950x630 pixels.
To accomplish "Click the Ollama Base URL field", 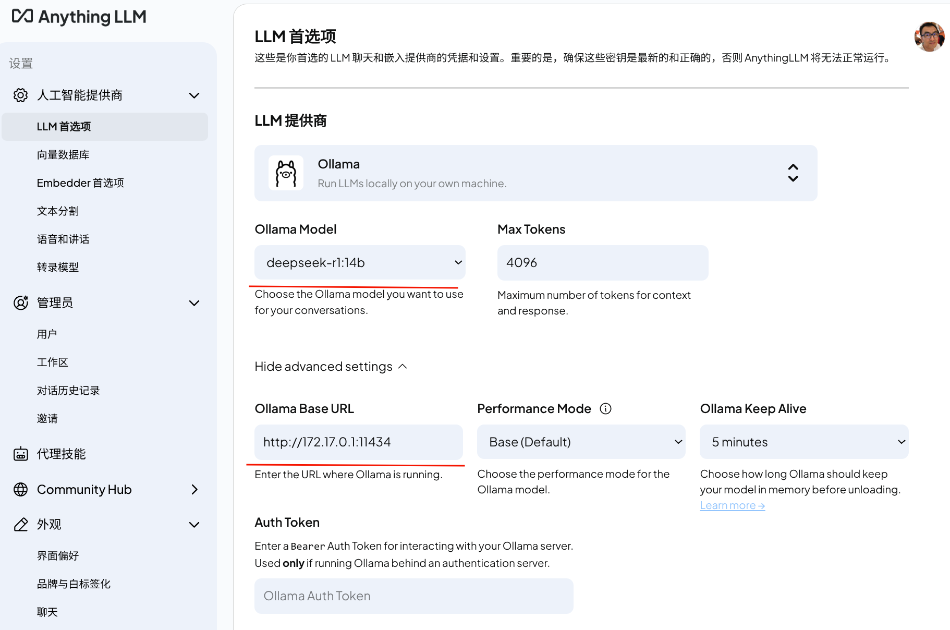I will 359,442.
